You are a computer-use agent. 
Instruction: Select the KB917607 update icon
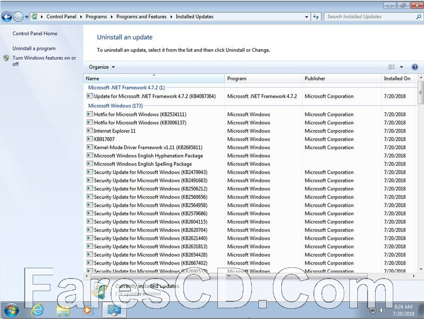pos(90,139)
